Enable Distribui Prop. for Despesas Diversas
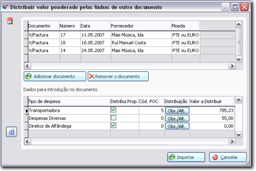 (x=114, y=118)
